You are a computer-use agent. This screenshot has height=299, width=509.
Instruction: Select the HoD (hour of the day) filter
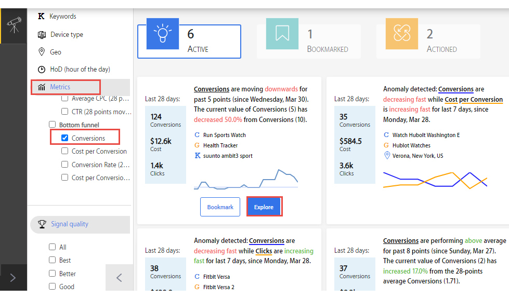tap(80, 70)
